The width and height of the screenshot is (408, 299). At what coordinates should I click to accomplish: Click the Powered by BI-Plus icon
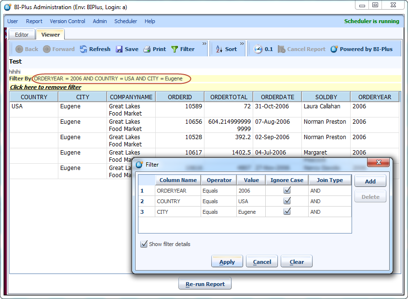(334, 49)
